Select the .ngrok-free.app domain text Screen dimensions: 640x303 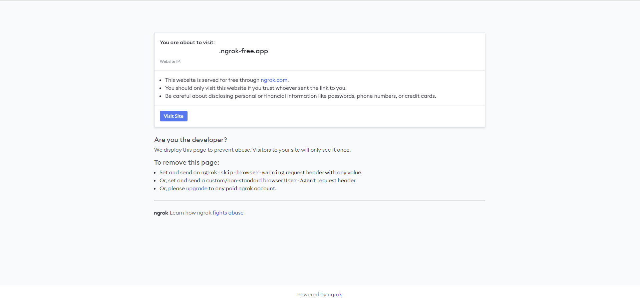point(244,51)
